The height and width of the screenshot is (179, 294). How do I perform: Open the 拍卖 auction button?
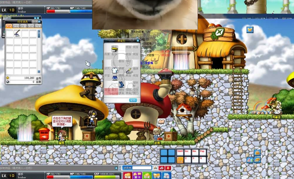pyautogui.click(x=147, y=176)
